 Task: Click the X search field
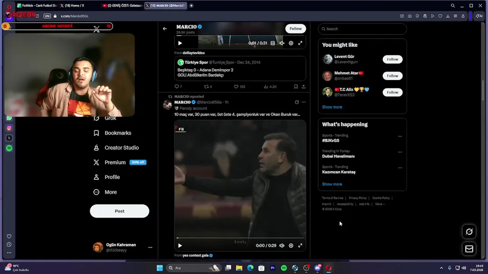tap(362, 29)
